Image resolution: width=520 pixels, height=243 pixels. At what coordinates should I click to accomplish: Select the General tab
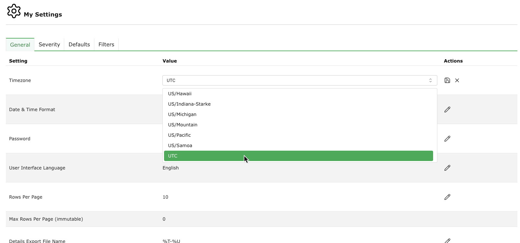click(x=20, y=45)
